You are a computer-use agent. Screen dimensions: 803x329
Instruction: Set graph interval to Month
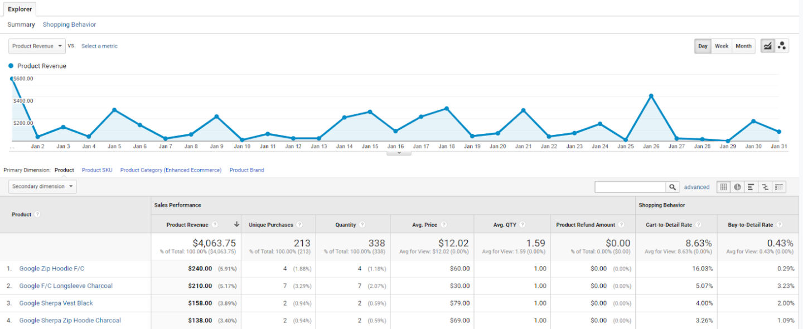tap(743, 46)
